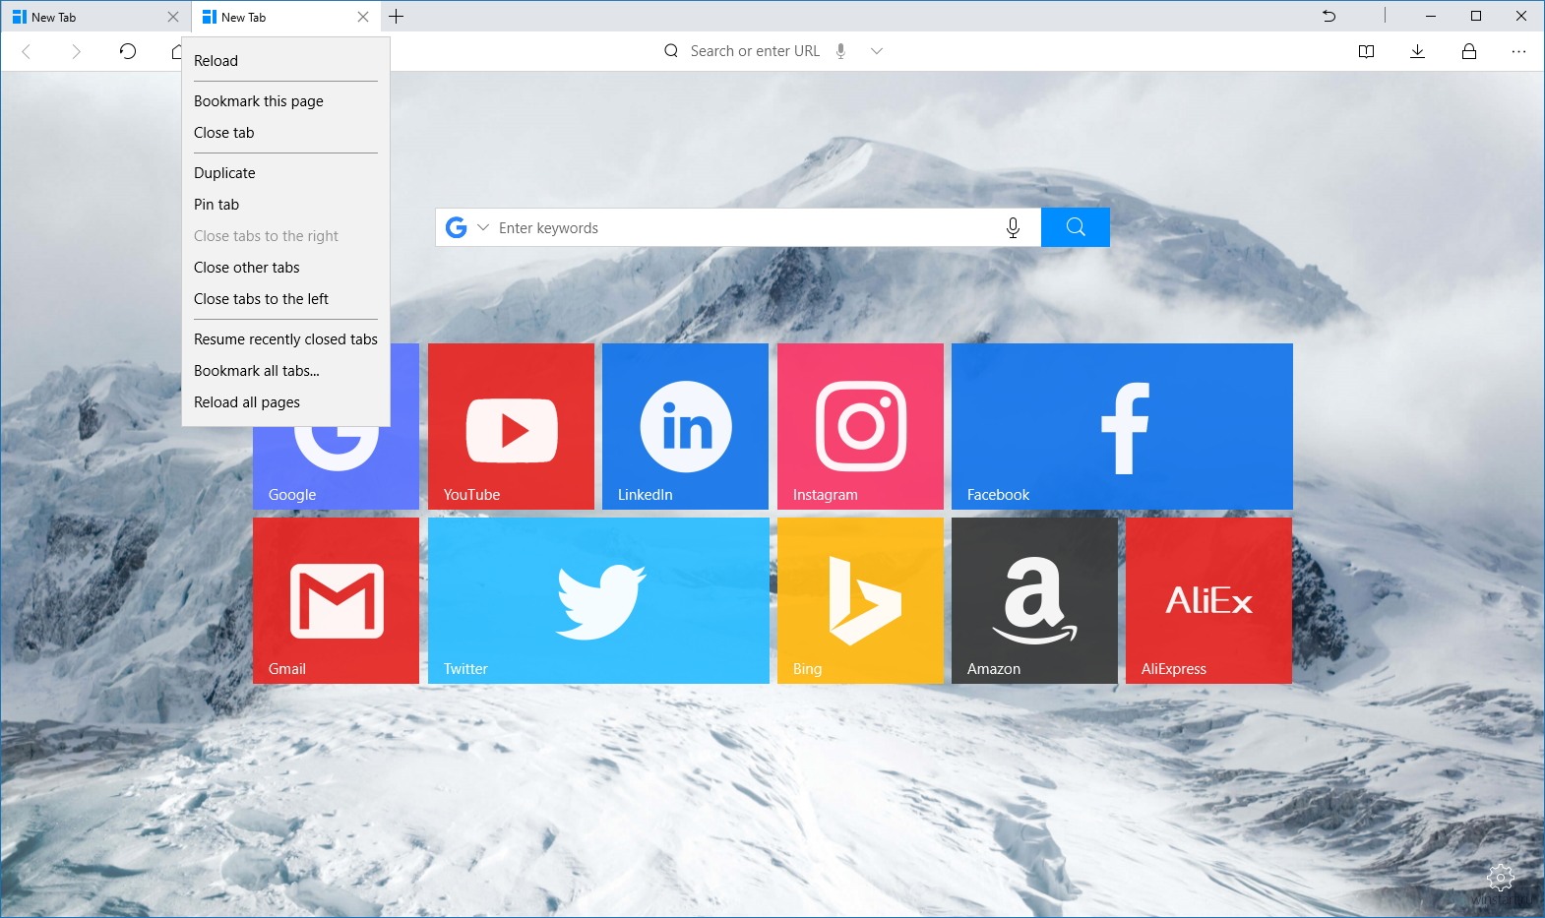The height and width of the screenshot is (918, 1545).
Task: Open the Amazon speed dial tile
Action: pyautogui.click(x=1034, y=600)
